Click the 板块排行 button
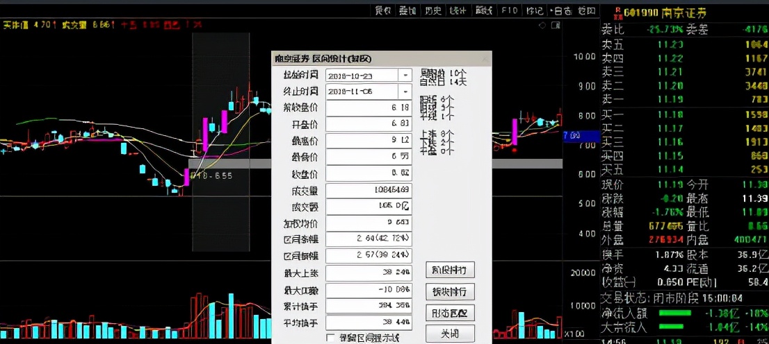769x344 pixels. pos(450,292)
